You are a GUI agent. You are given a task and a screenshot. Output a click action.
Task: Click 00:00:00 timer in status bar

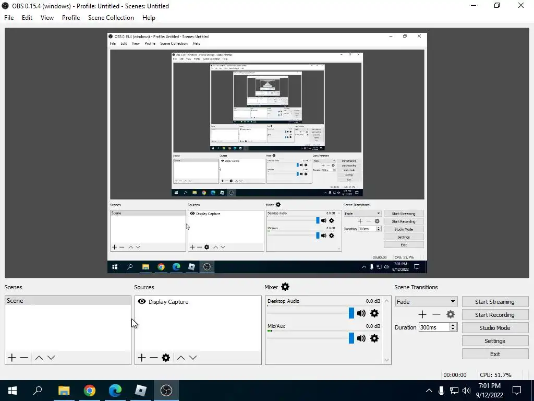pos(455,375)
